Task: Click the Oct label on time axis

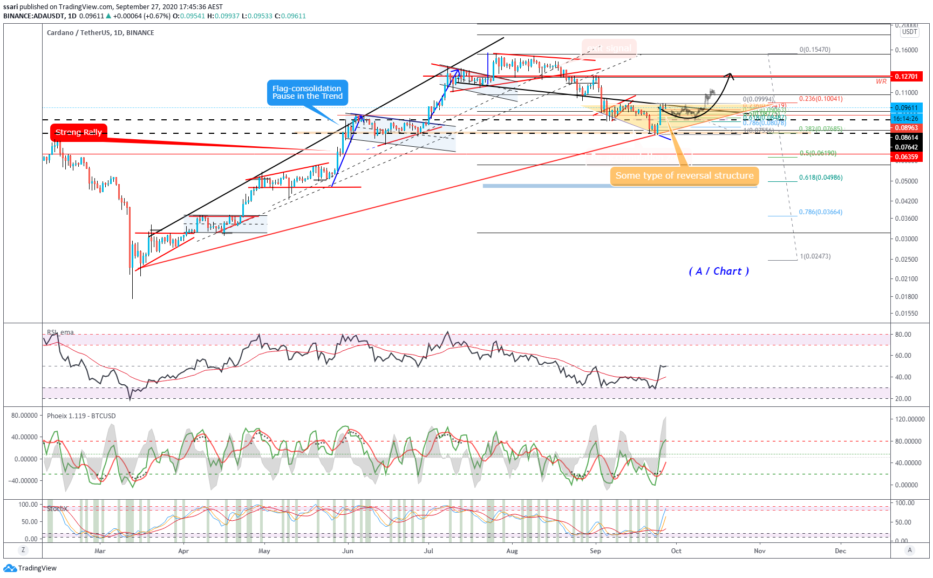Action: [x=676, y=551]
